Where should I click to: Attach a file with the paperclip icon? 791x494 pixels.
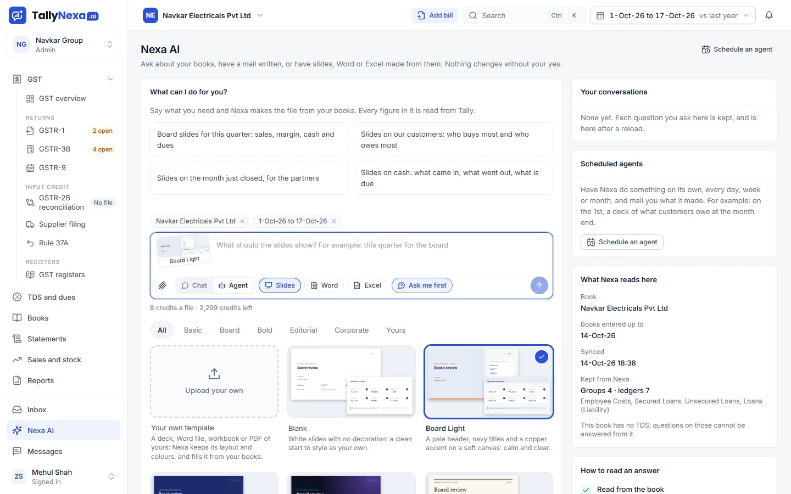(x=163, y=285)
